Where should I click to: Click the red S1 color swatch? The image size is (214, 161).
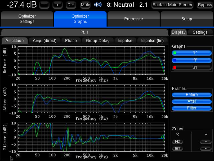point(175,67)
